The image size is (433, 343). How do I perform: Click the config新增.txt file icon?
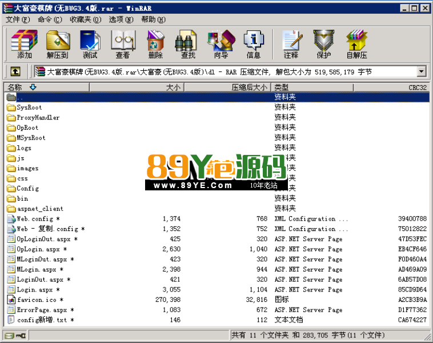coord(11,320)
